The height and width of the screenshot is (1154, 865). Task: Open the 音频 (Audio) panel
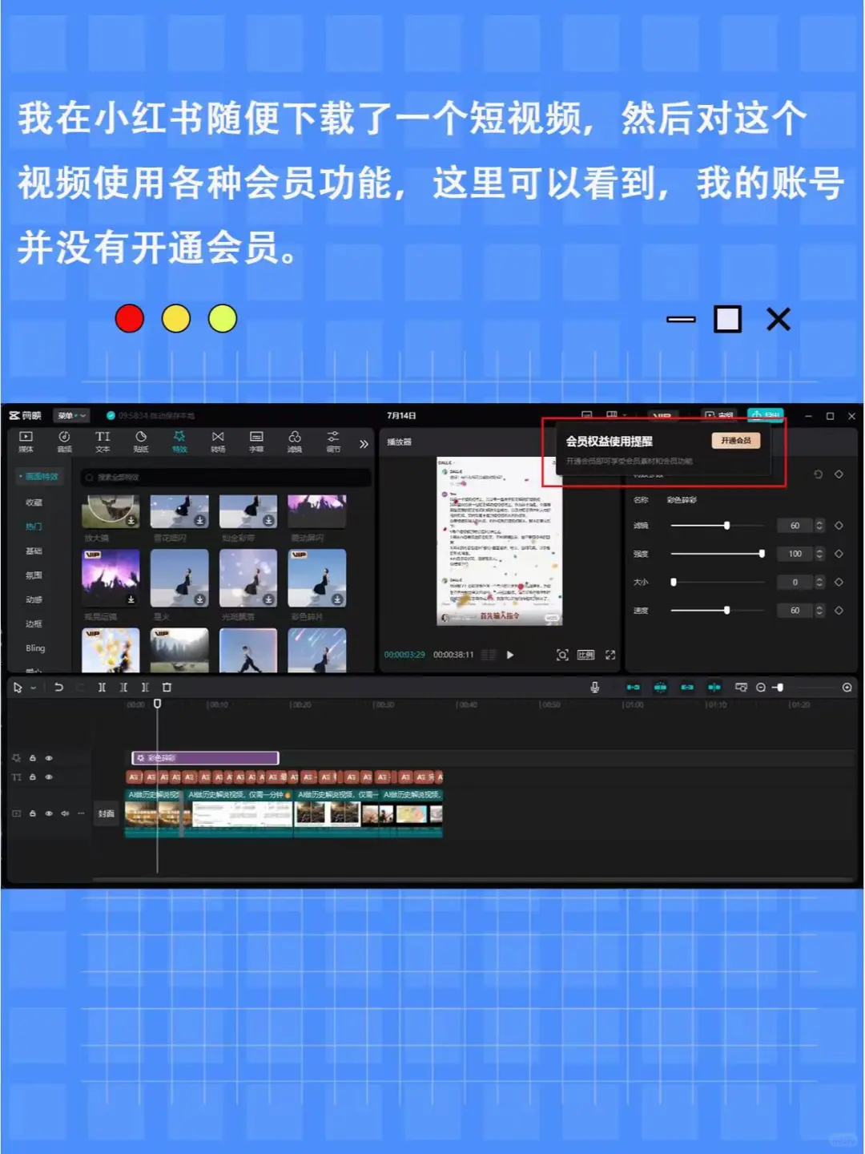(x=64, y=442)
